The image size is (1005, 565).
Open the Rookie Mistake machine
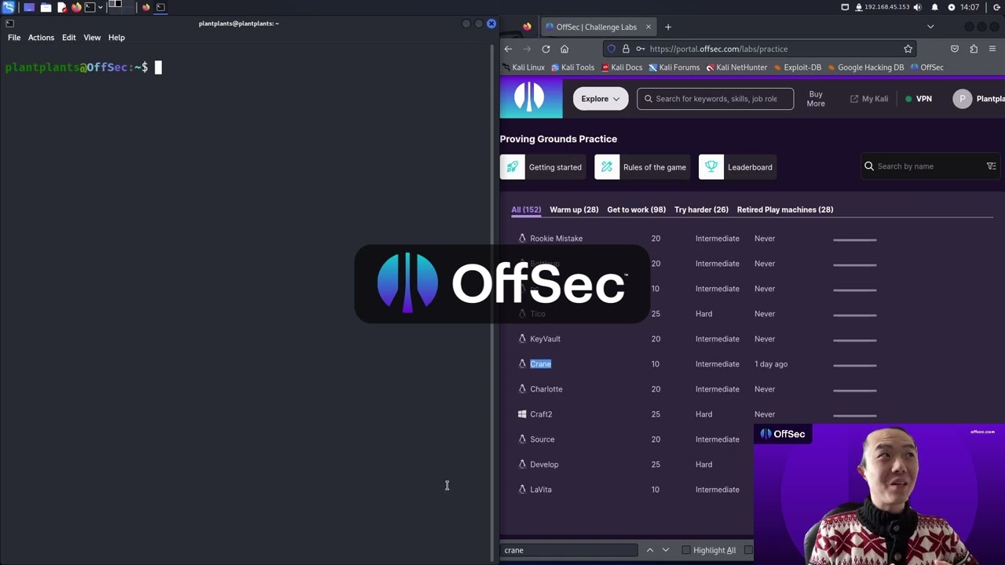556,239
